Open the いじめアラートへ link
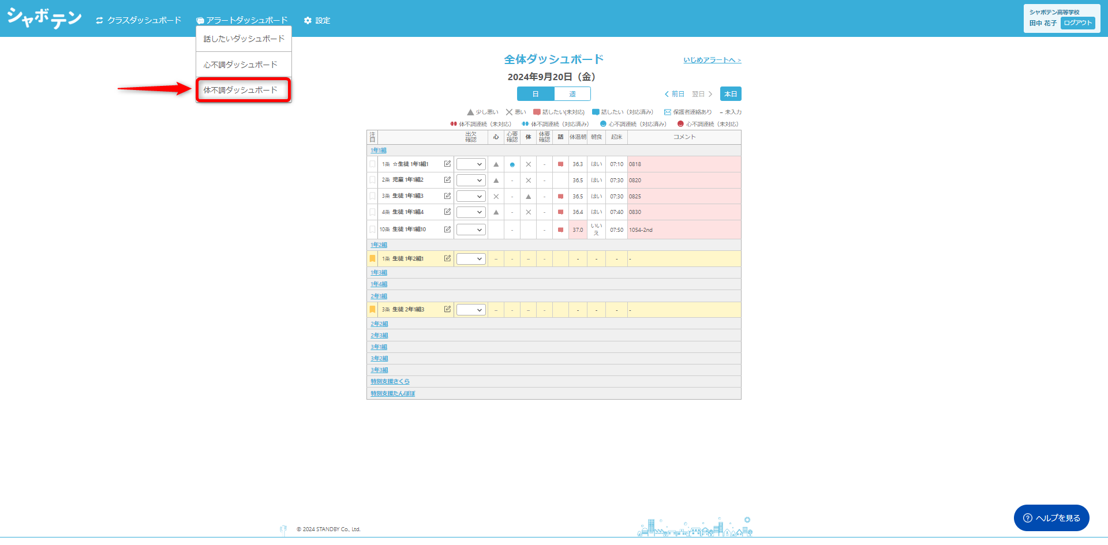Image resolution: width=1108 pixels, height=545 pixels. 712,60
